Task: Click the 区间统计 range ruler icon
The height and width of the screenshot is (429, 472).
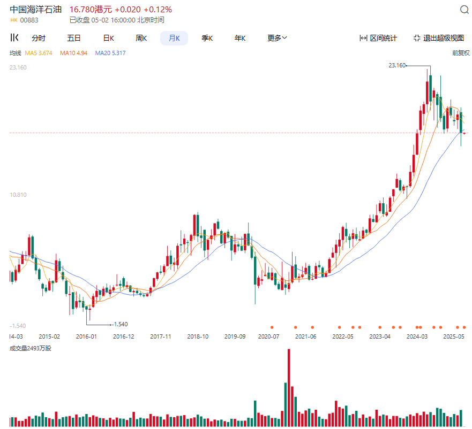Action: (x=363, y=38)
